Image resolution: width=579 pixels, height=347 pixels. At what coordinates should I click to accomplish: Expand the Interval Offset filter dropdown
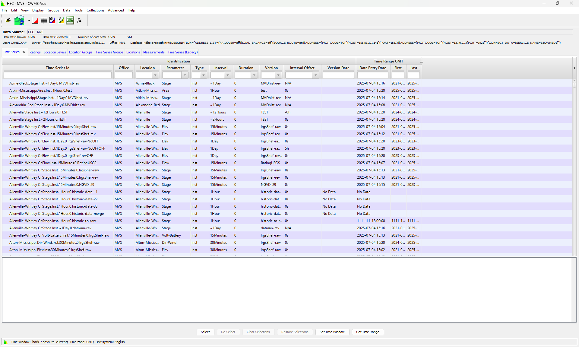[316, 75]
